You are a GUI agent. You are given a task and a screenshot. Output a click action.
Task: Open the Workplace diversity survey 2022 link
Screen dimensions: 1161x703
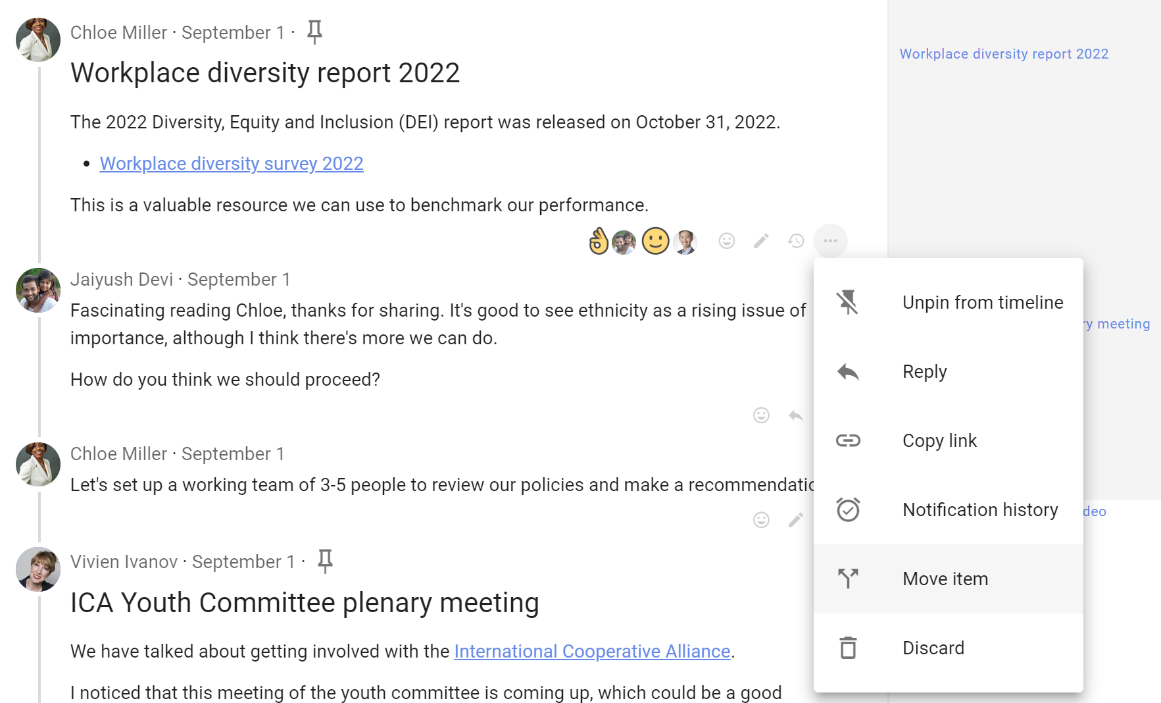pos(232,163)
